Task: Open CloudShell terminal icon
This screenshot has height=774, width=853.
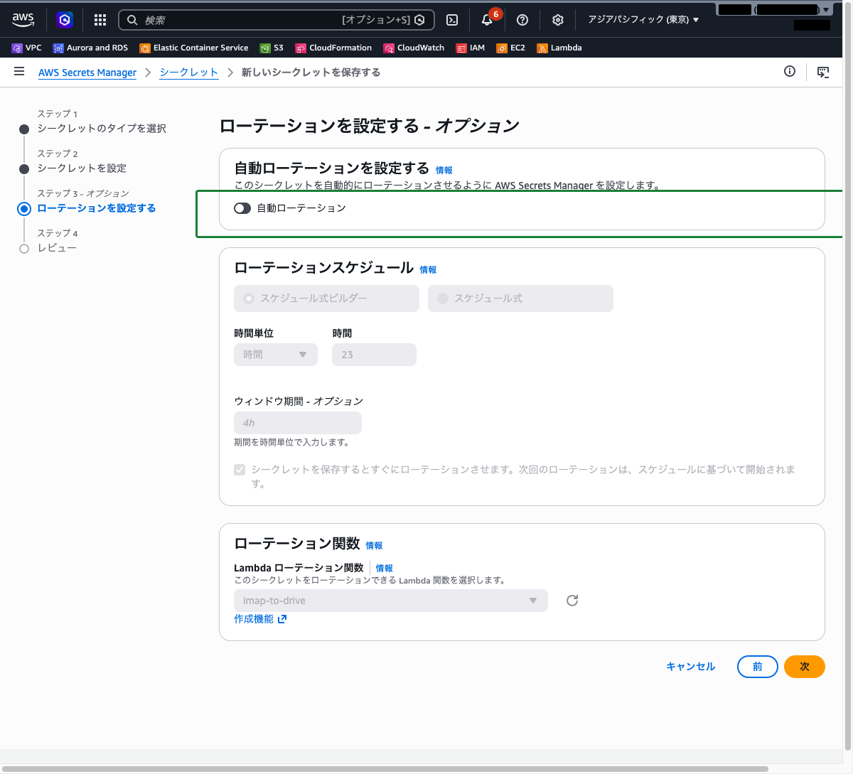Action: (452, 20)
